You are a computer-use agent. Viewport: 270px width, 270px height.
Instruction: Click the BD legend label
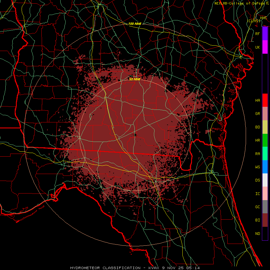tap(257, 127)
